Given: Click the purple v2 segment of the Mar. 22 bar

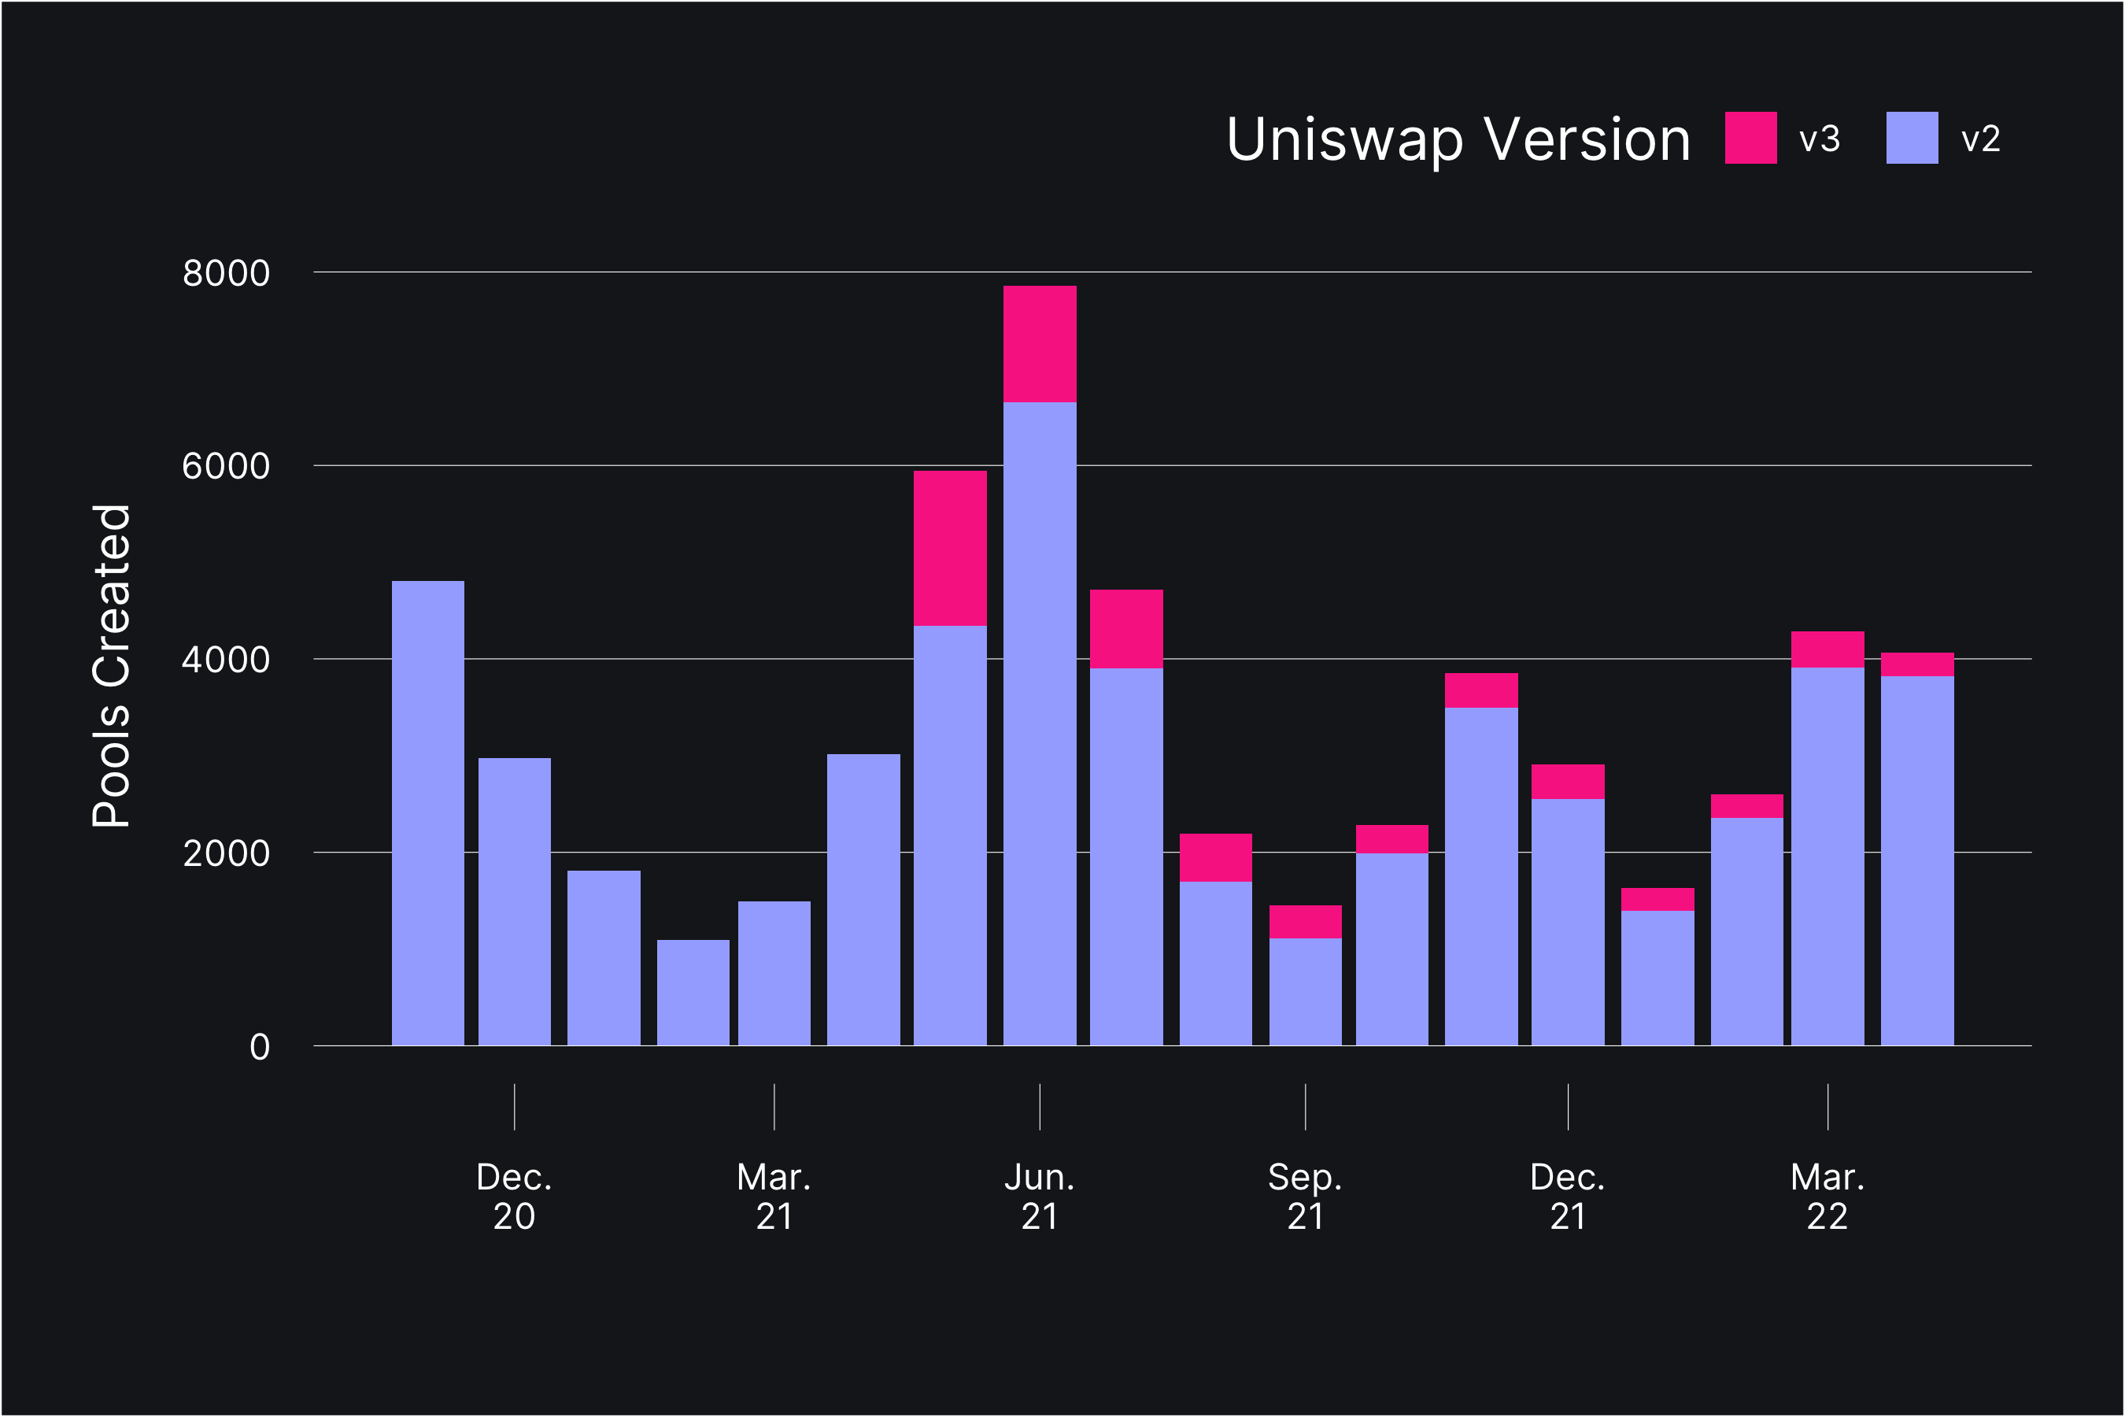Looking at the screenshot, I should 1828,856.
